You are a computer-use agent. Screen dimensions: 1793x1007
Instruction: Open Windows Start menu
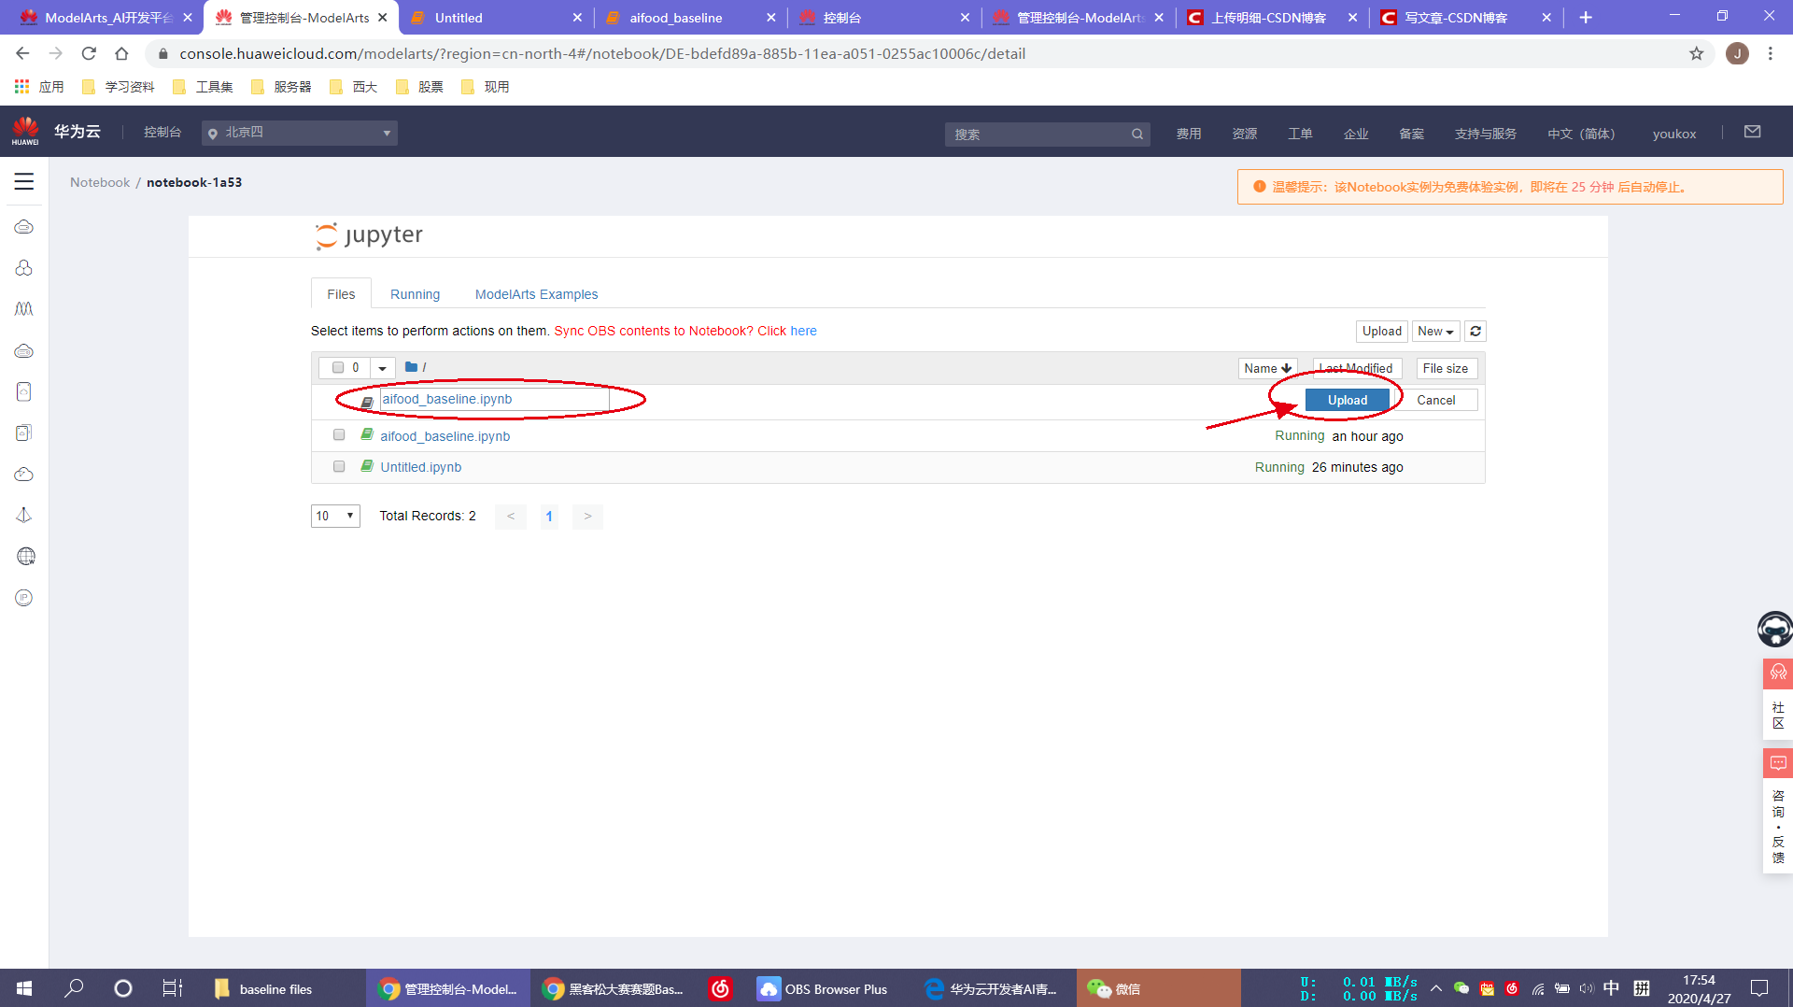point(24,988)
